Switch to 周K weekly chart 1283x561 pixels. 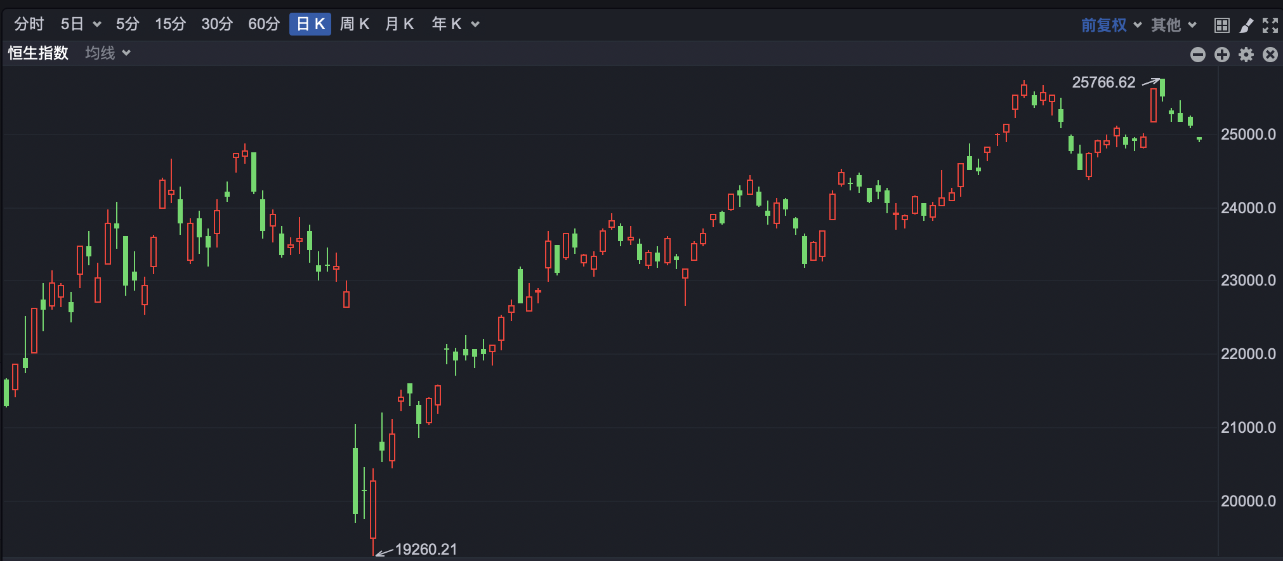point(355,24)
